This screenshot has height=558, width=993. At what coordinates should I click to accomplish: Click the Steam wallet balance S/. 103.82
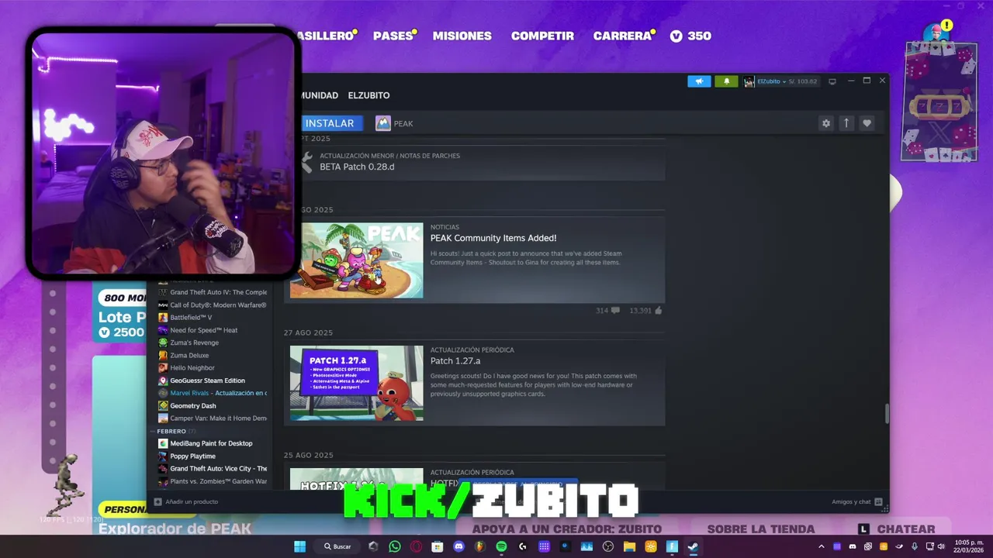803,81
